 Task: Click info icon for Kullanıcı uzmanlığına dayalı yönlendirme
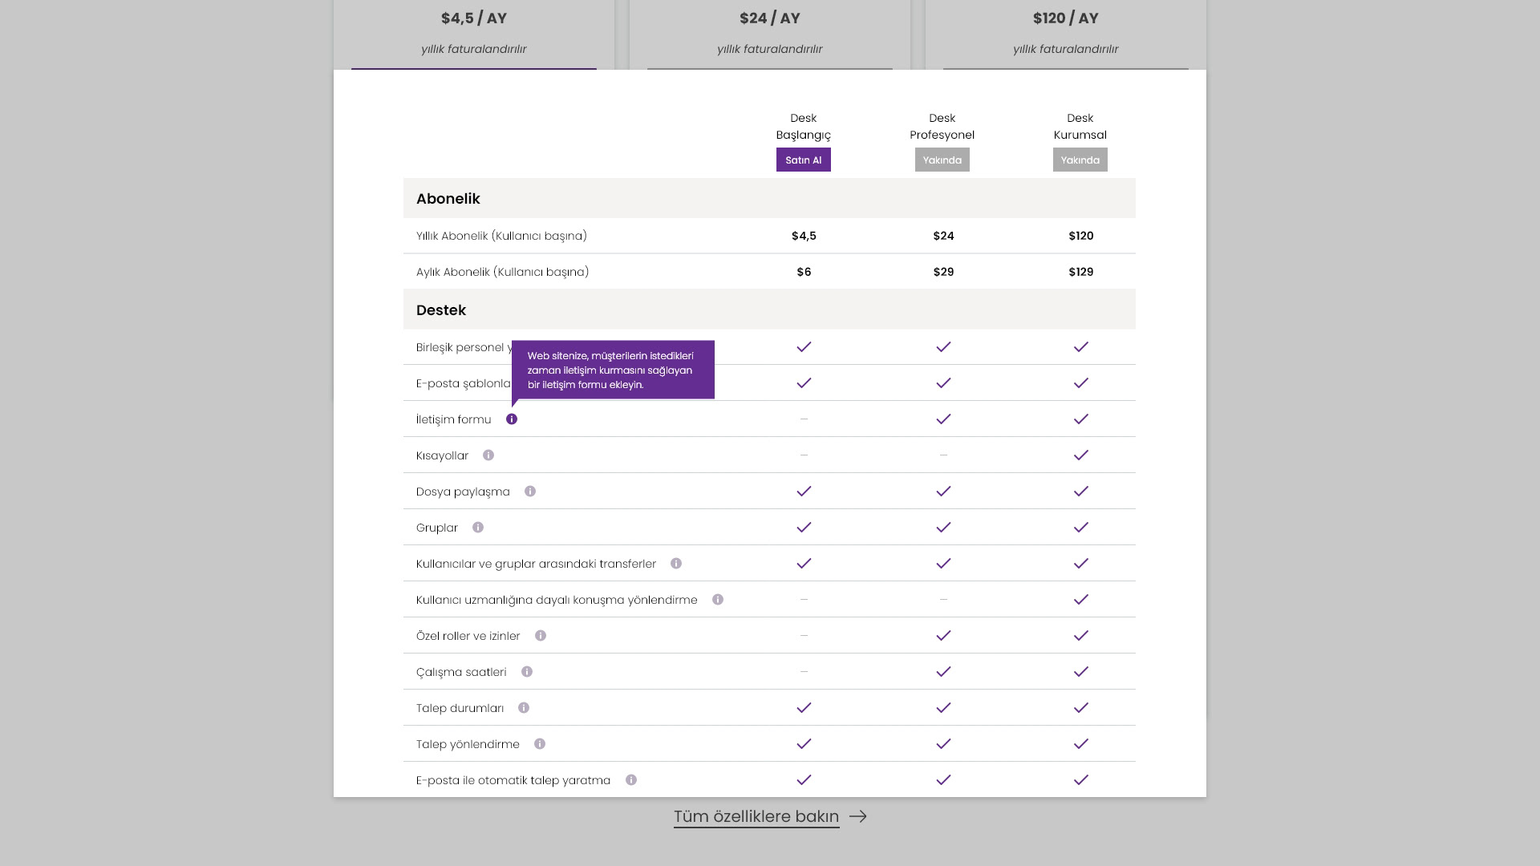[718, 600]
